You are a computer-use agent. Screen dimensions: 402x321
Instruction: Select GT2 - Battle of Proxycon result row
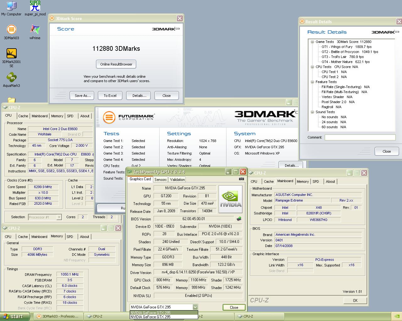point(350,52)
